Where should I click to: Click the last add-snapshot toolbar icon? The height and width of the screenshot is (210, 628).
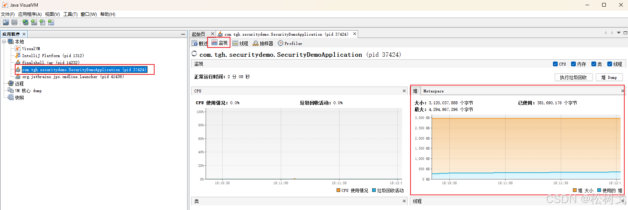click(51, 22)
